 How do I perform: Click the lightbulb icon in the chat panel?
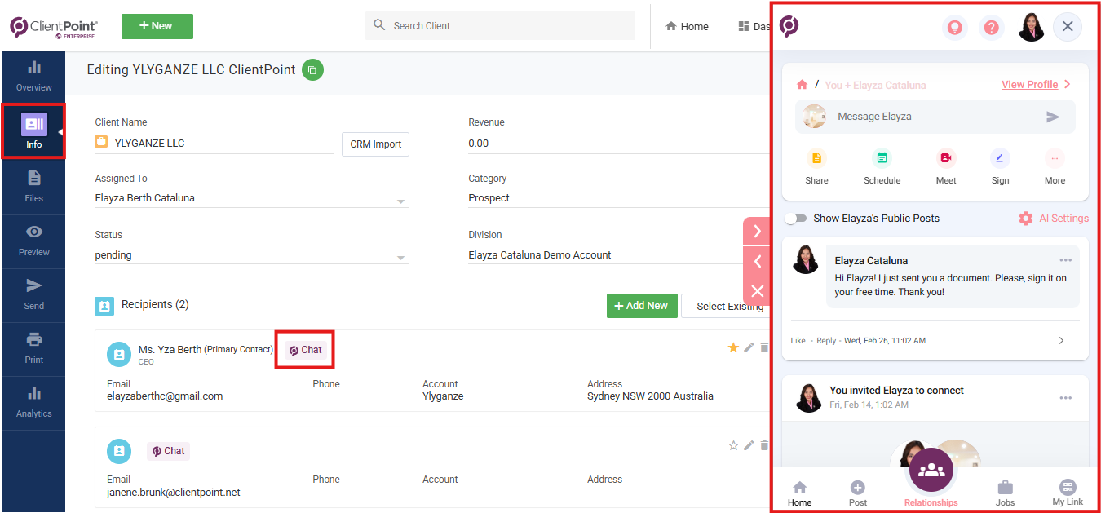954,28
